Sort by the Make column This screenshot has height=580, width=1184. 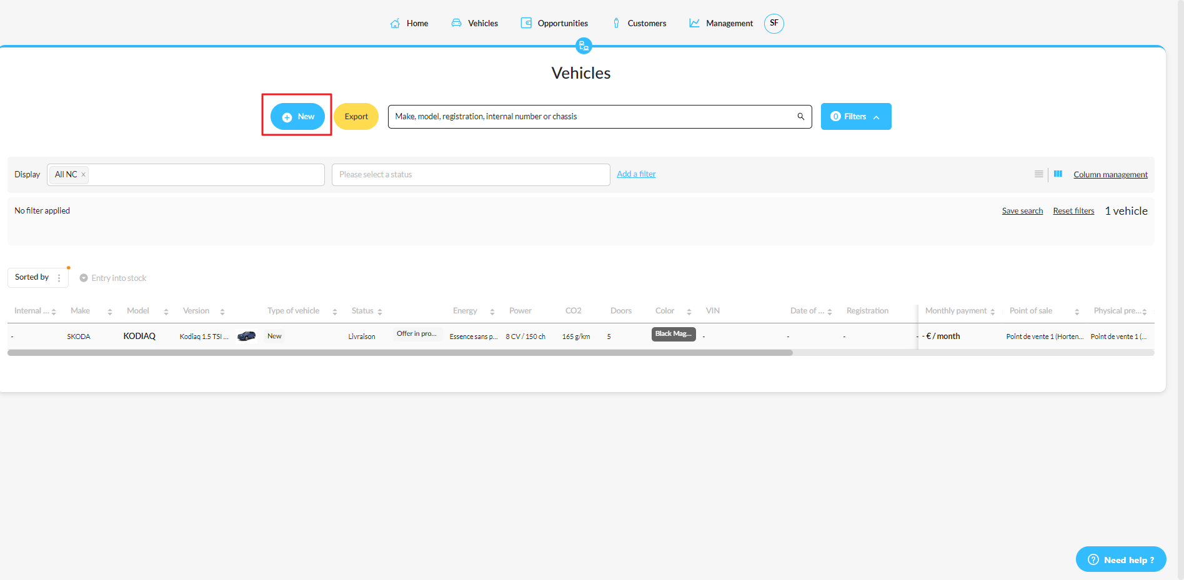coord(110,312)
